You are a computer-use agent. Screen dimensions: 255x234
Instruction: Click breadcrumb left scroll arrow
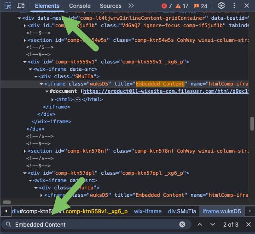(x=6, y=211)
